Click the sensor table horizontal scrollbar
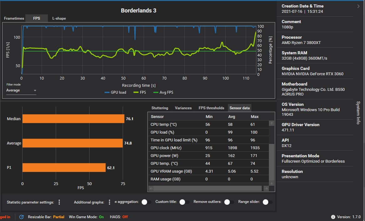This screenshot has width=365, height=221. click(208, 188)
